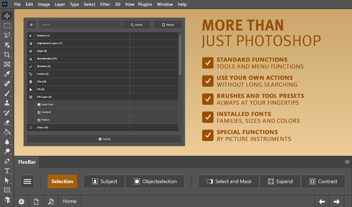352x207 pixels.
Task: Open the Layer menu
Action: (x=60, y=4)
